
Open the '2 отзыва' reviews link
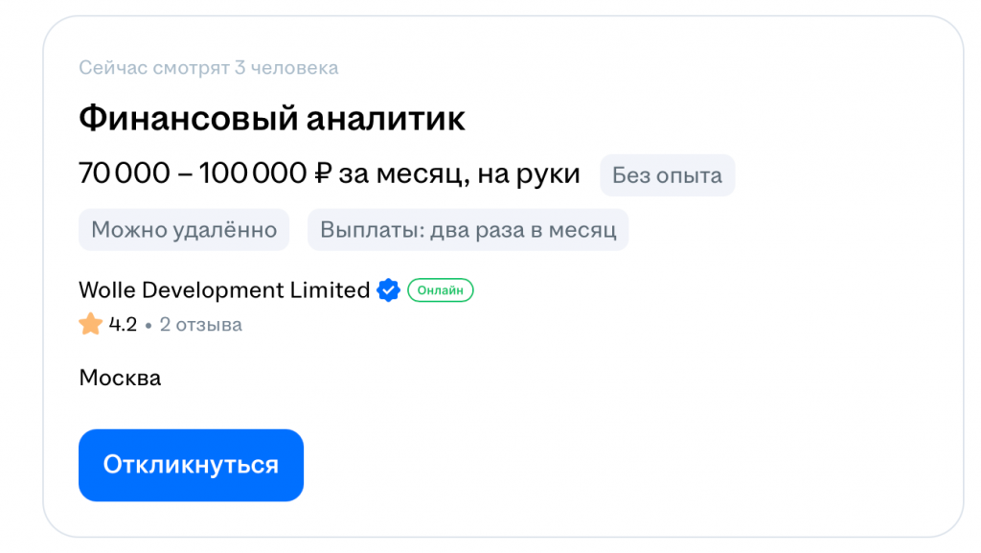pyautogui.click(x=201, y=324)
